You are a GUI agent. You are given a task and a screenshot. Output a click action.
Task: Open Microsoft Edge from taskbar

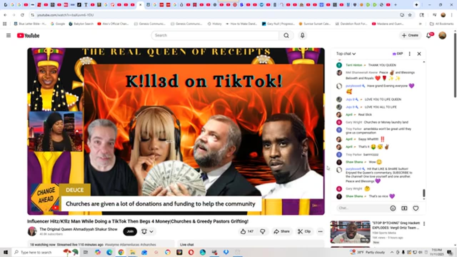tap(109, 252)
